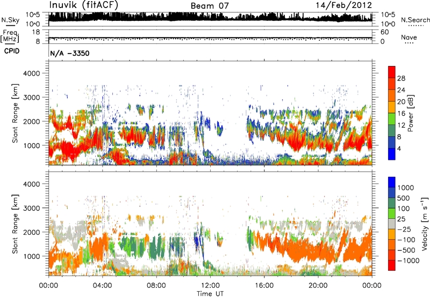Click the '60' tick on the Nave axis
The width and height of the screenshot is (430, 297).
click(x=384, y=32)
